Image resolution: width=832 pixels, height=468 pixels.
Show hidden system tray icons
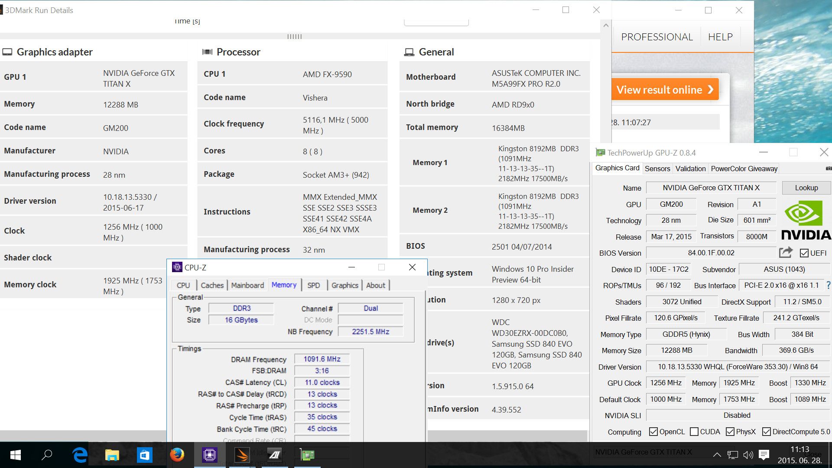point(717,455)
